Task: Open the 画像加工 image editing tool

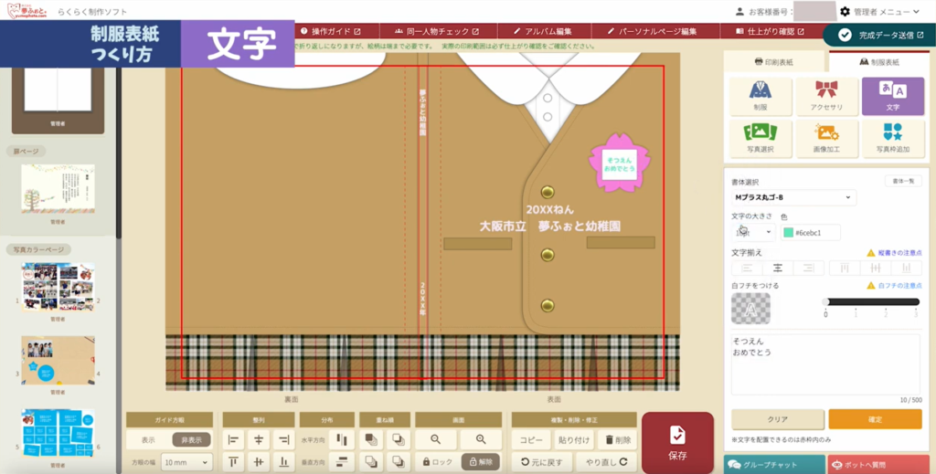Action: [826, 138]
